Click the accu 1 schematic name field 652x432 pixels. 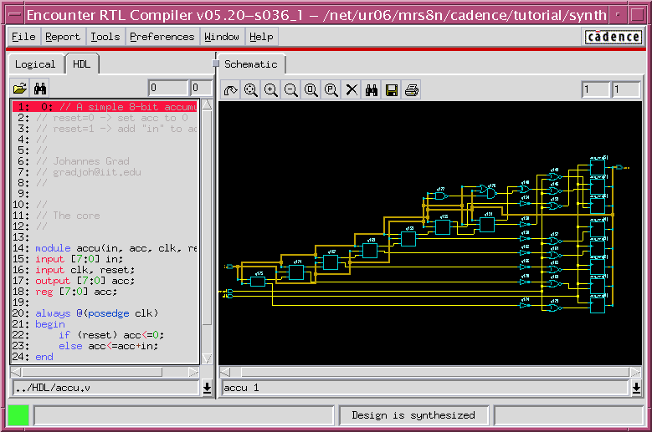(424, 388)
